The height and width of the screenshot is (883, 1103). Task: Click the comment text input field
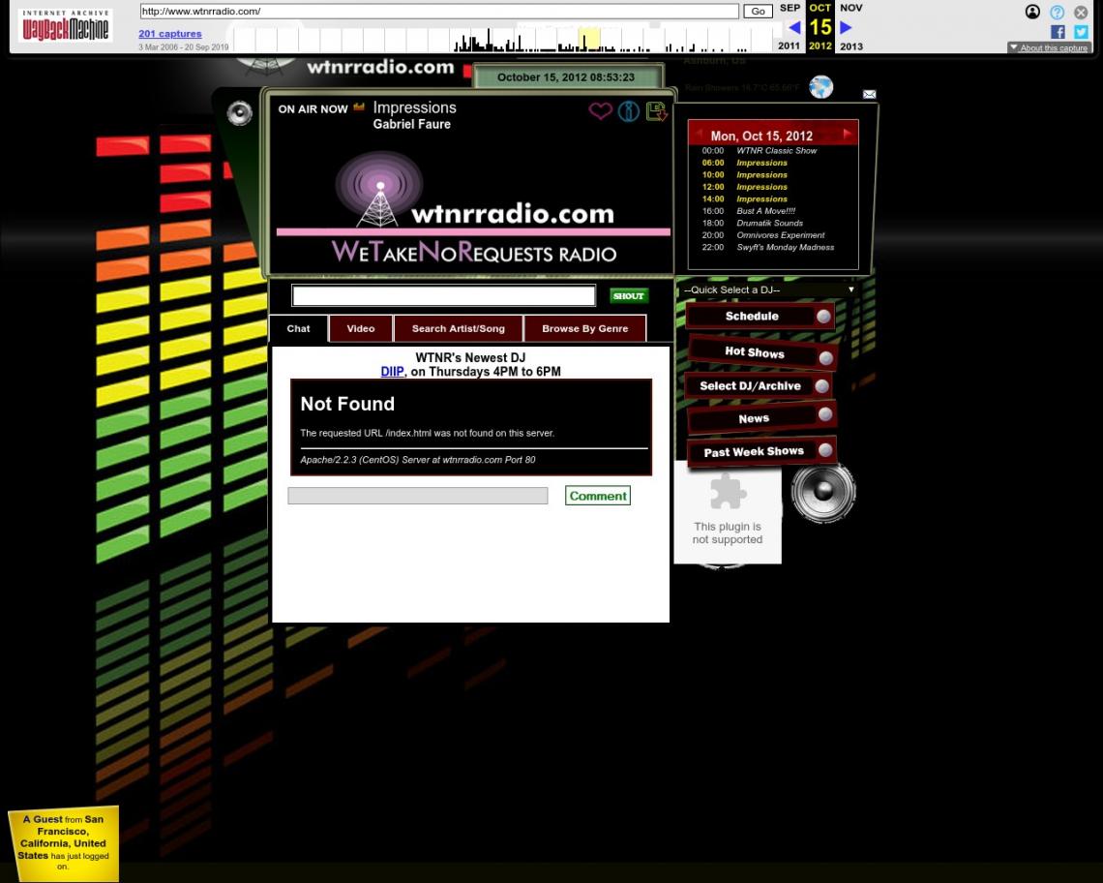click(x=418, y=496)
